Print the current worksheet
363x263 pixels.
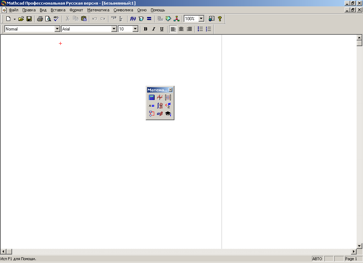click(40, 19)
